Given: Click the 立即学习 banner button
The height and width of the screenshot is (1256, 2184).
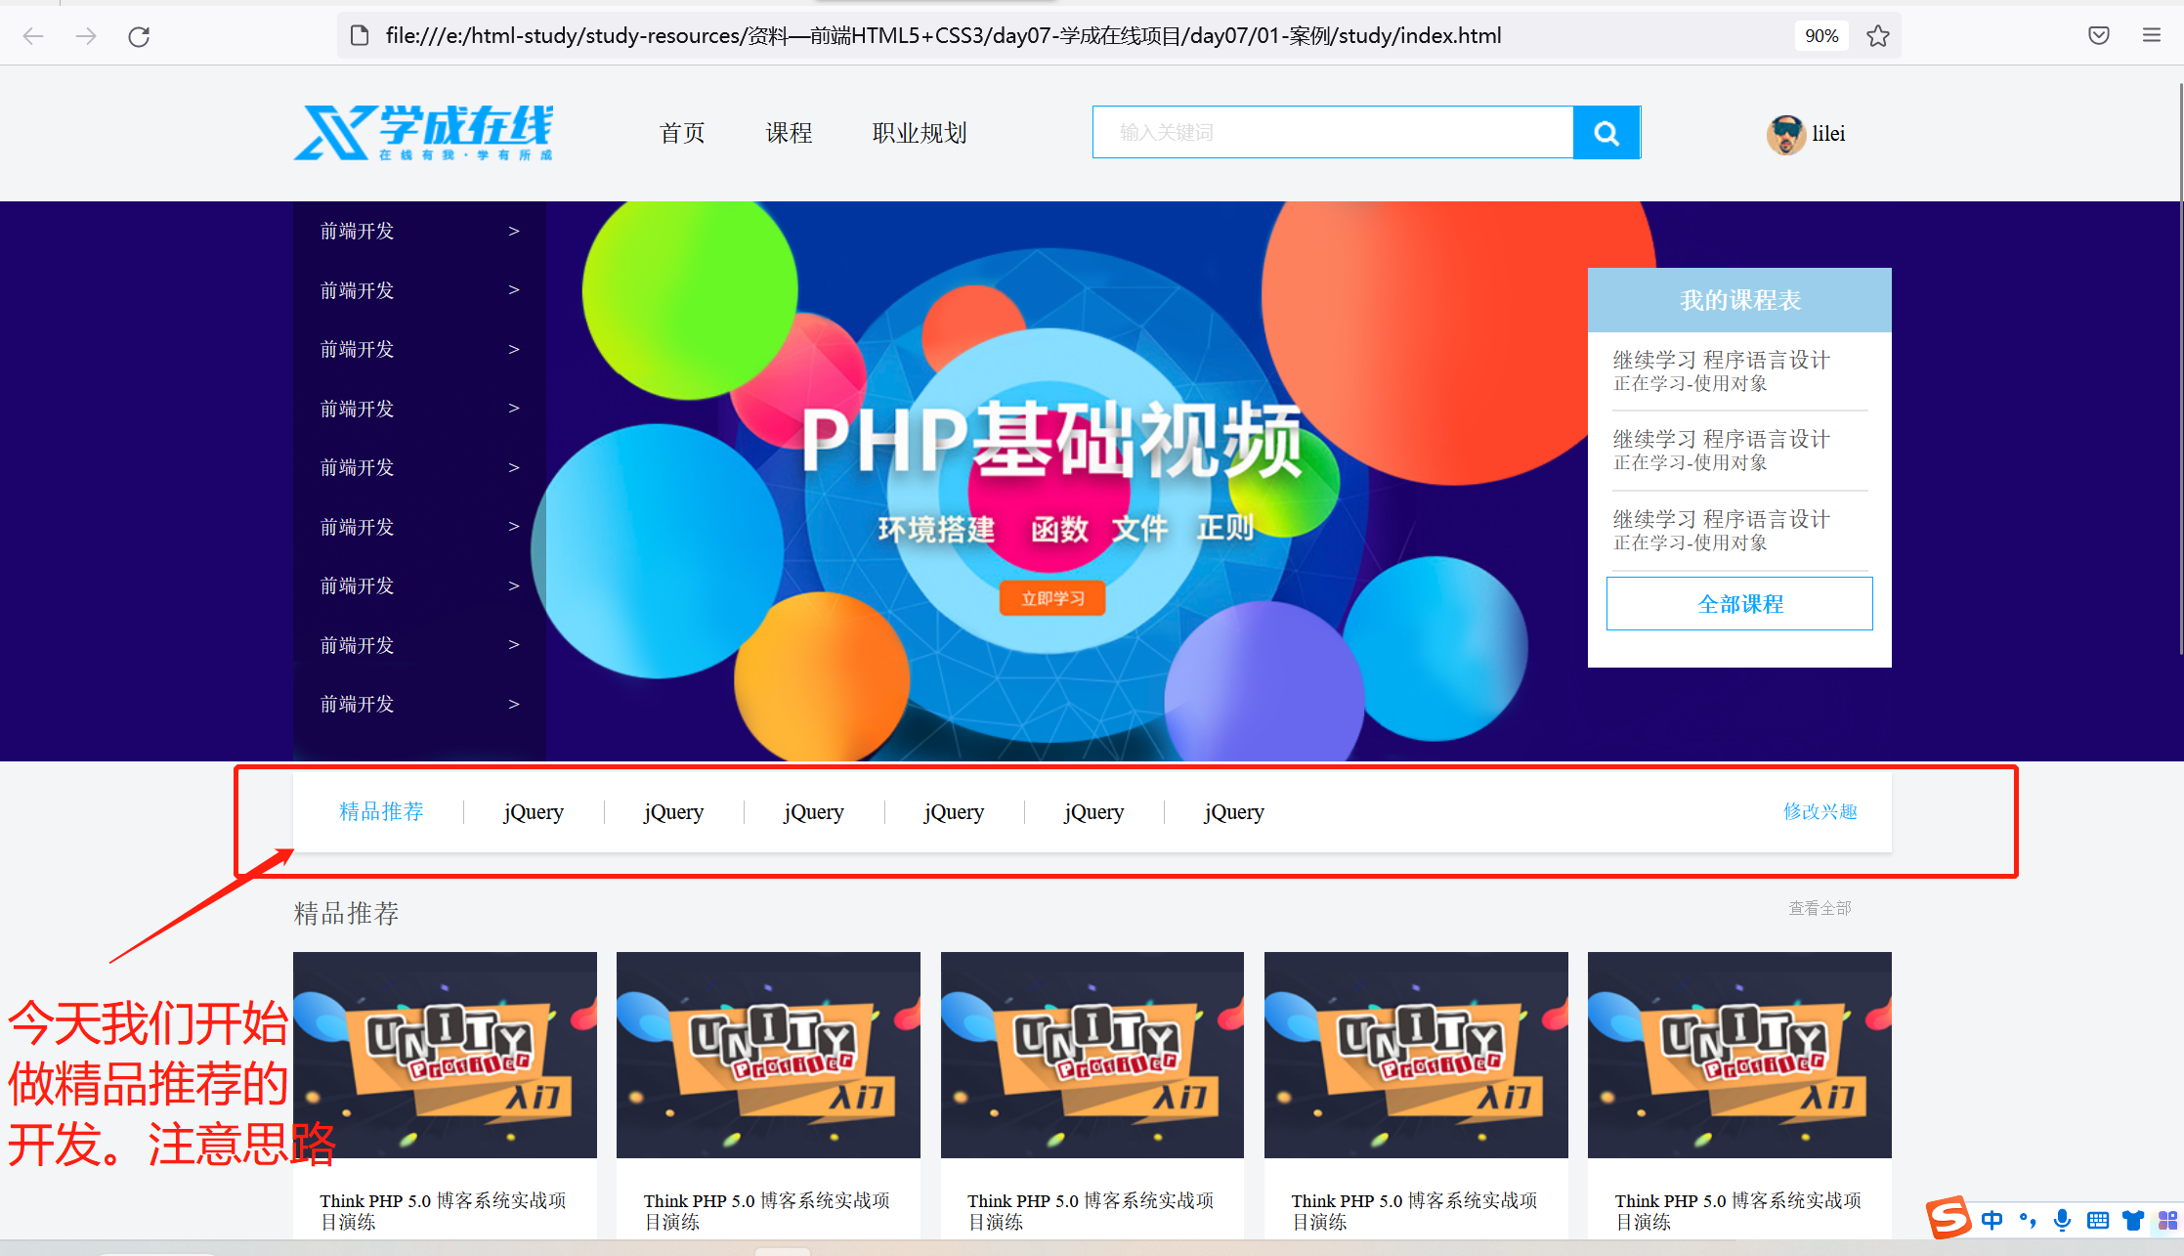Looking at the screenshot, I should (x=1052, y=598).
